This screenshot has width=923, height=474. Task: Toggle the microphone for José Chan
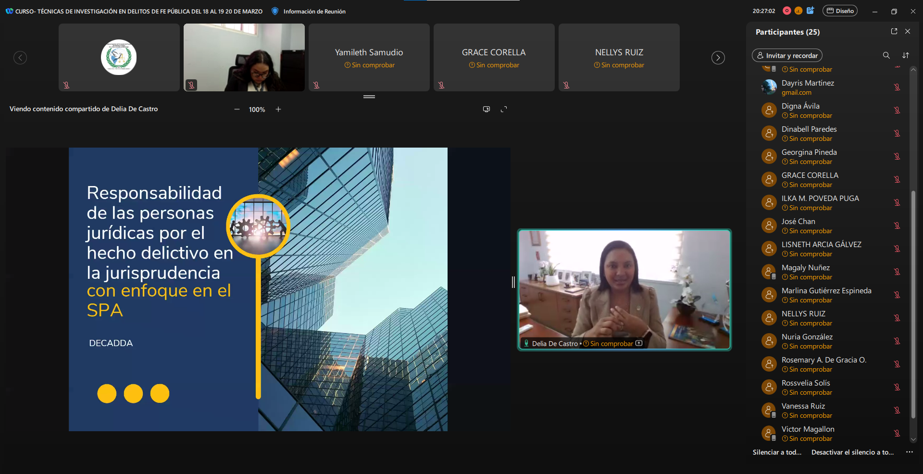[897, 225]
